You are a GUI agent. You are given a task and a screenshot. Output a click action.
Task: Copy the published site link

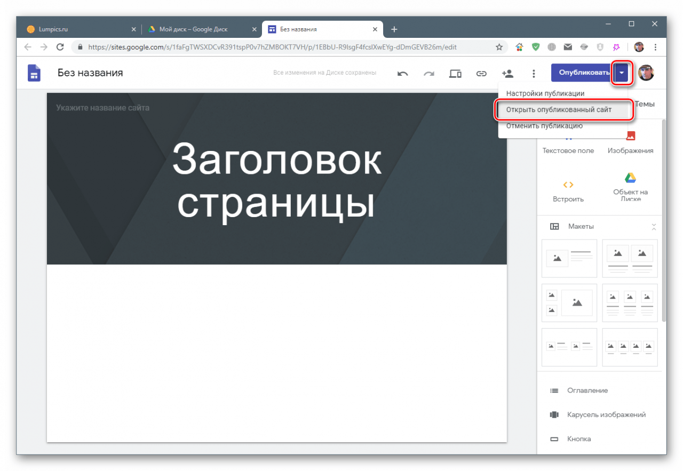coord(481,74)
